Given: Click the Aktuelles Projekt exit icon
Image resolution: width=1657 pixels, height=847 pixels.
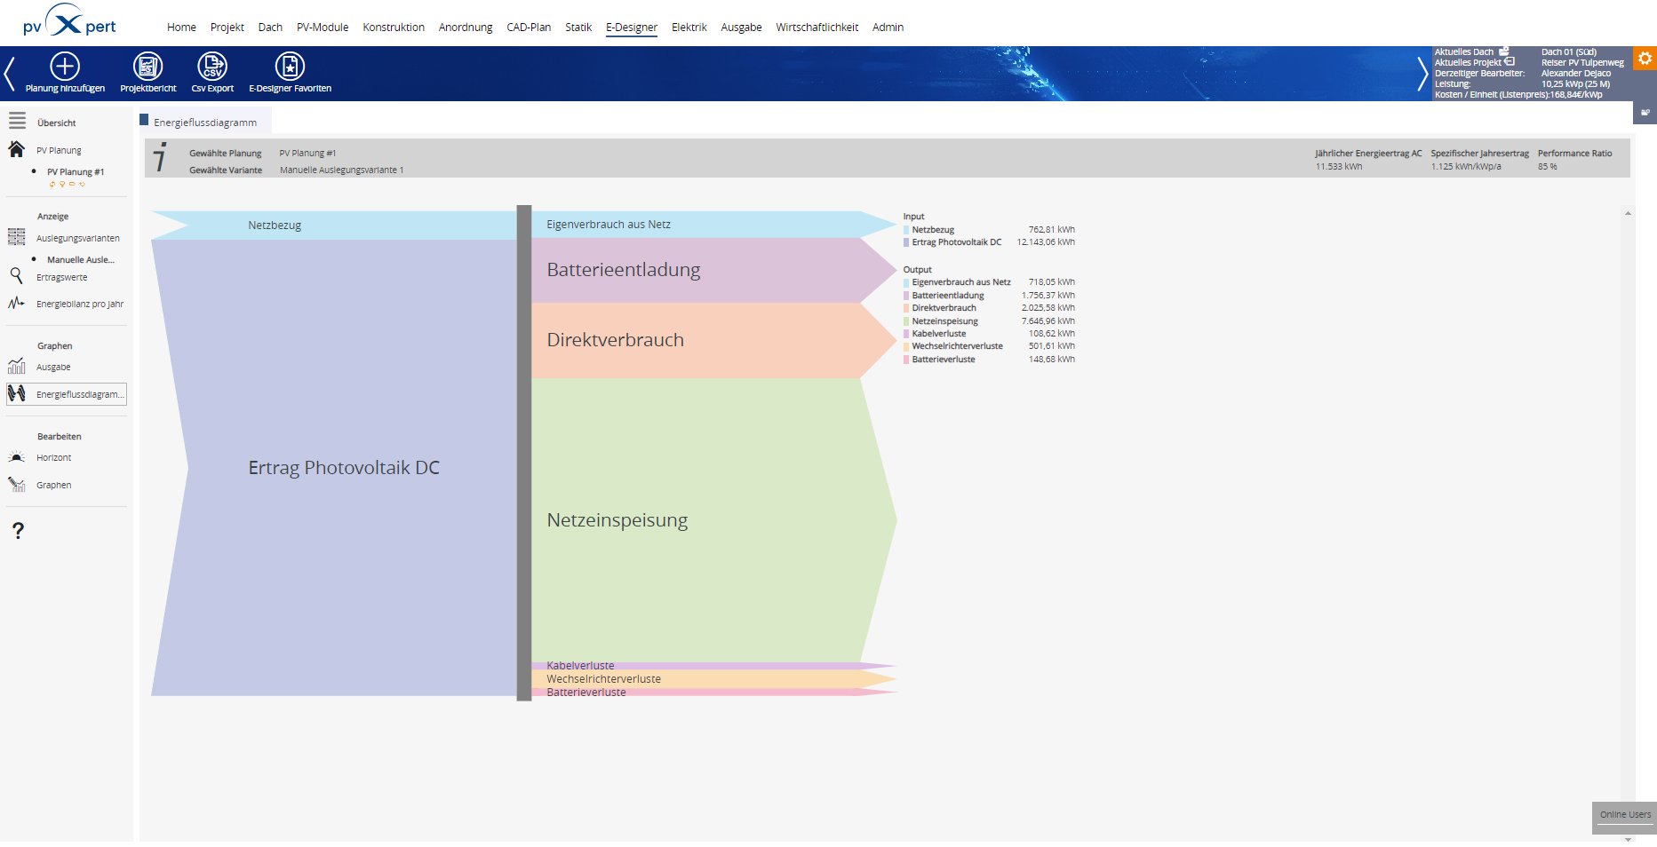Looking at the screenshot, I should (1509, 62).
